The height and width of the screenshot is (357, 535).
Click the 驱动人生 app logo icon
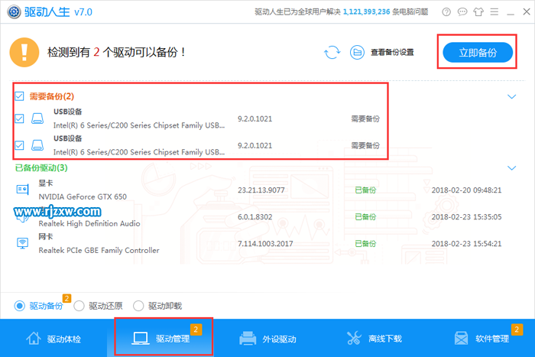point(14,12)
